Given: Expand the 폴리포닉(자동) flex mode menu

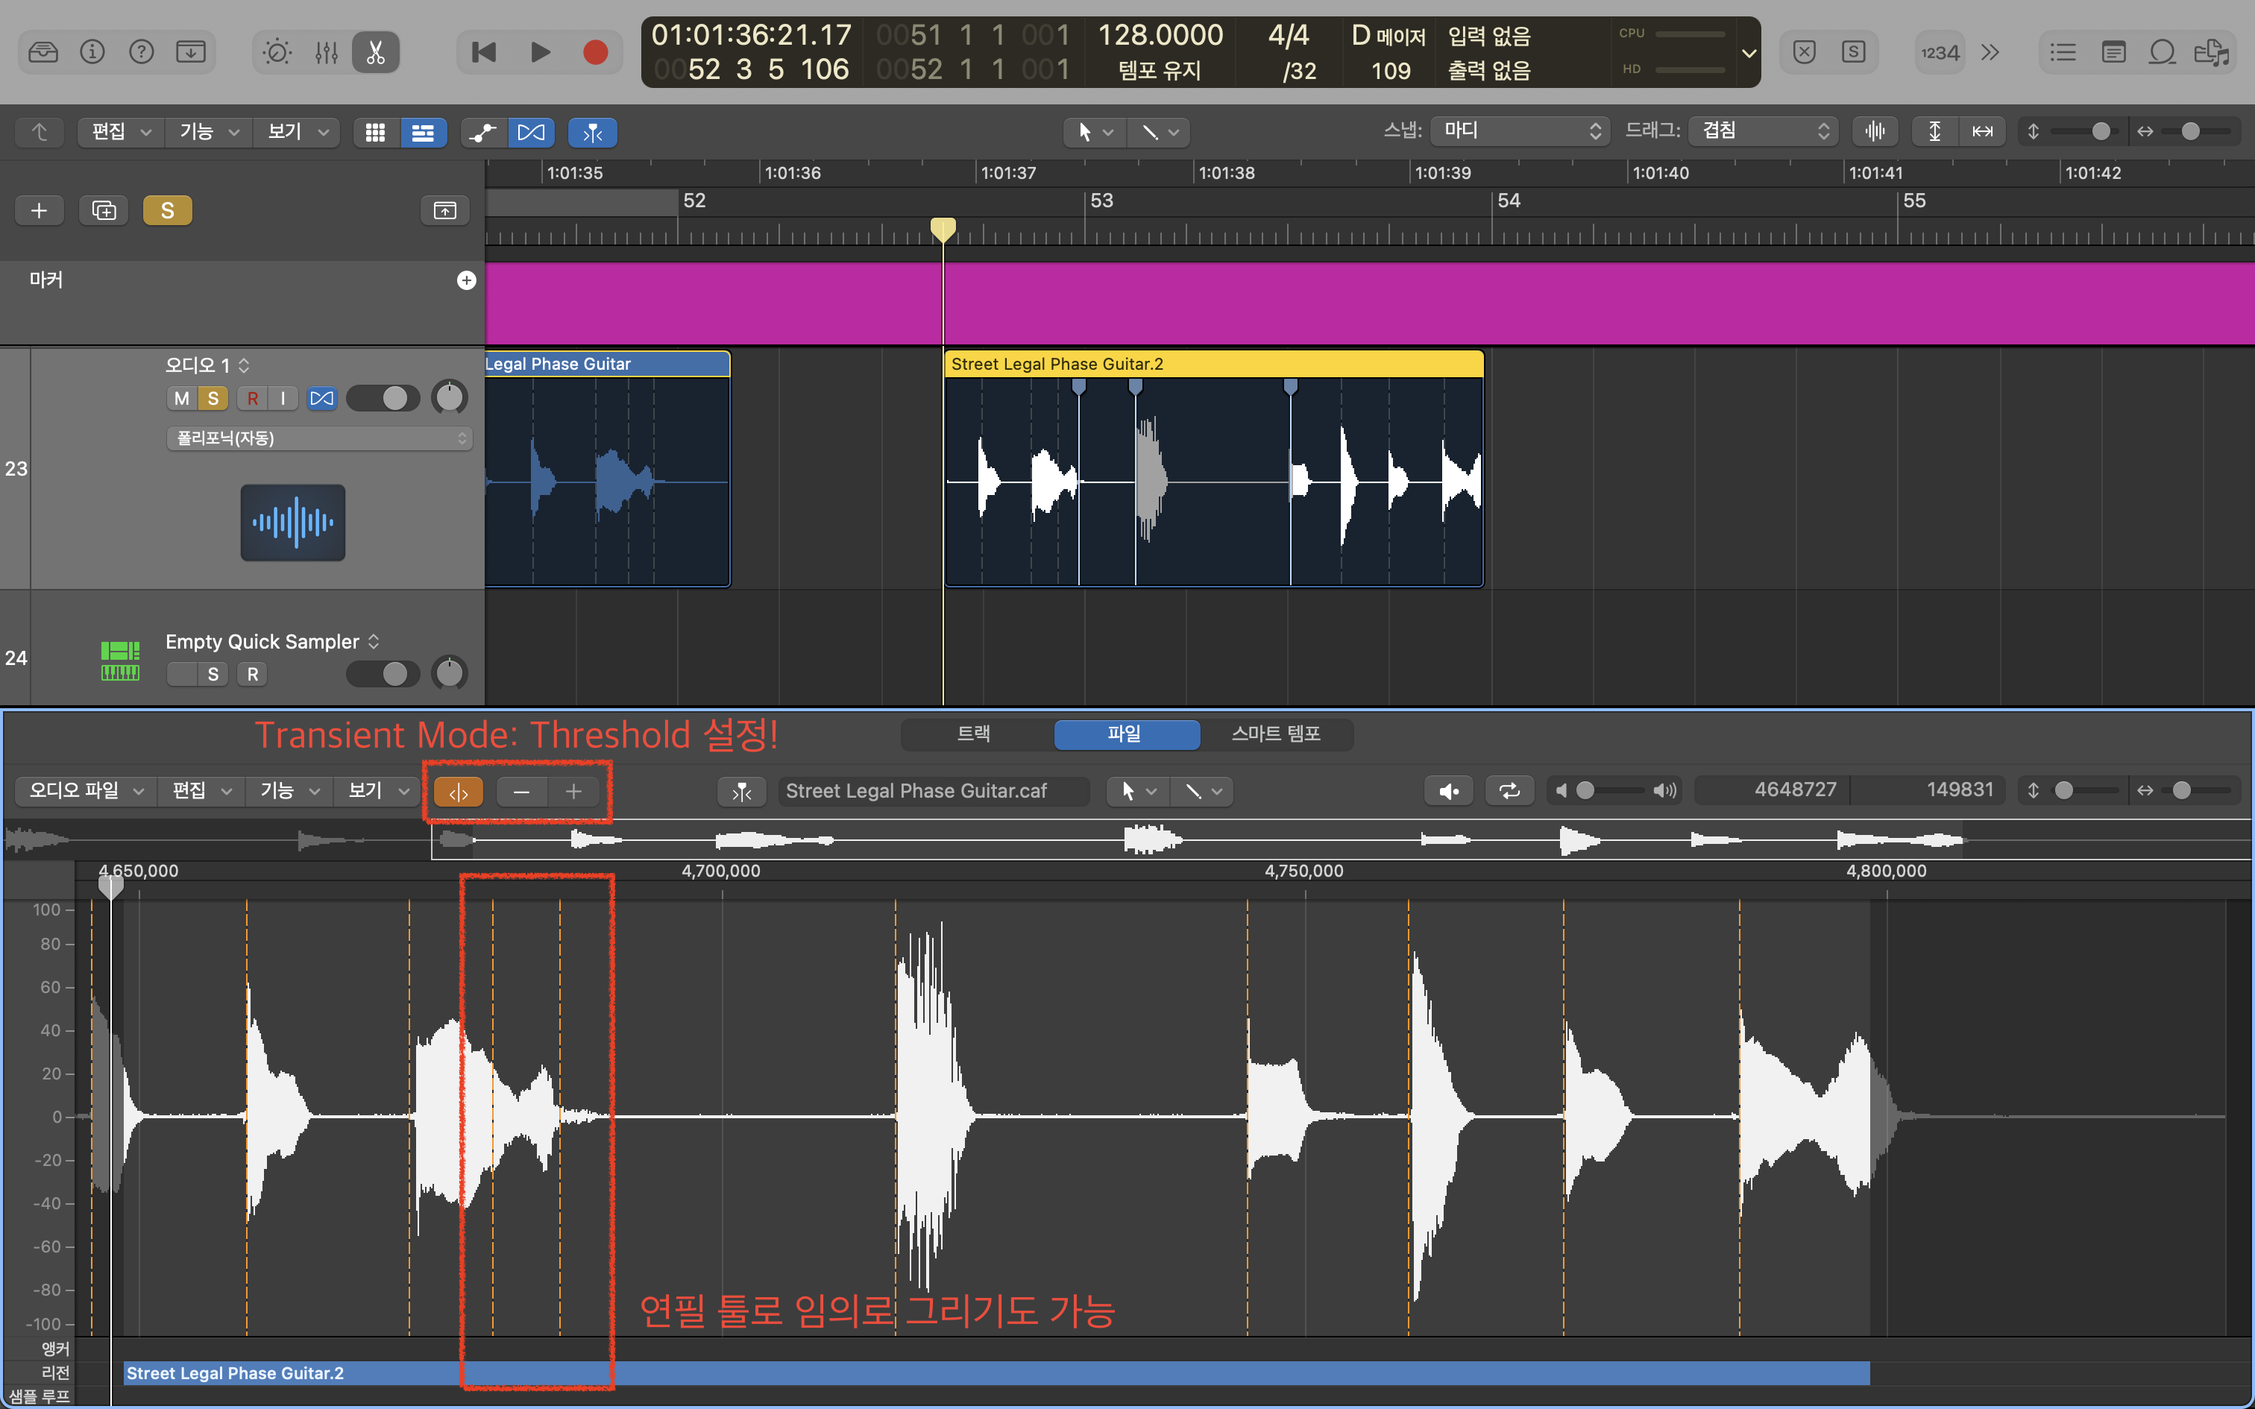Looking at the screenshot, I should tap(320, 438).
